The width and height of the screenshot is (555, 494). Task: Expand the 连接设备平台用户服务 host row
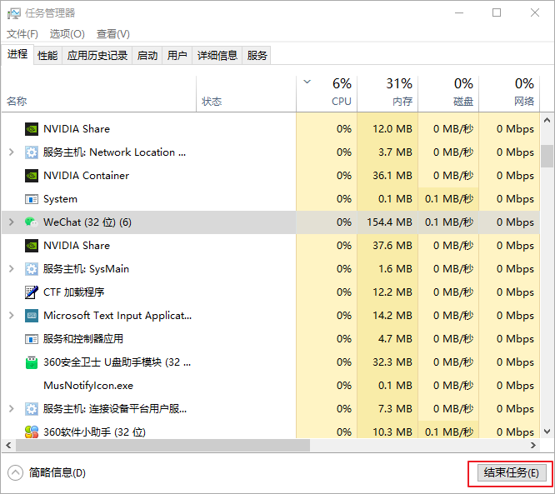pyautogui.click(x=12, y=409)
